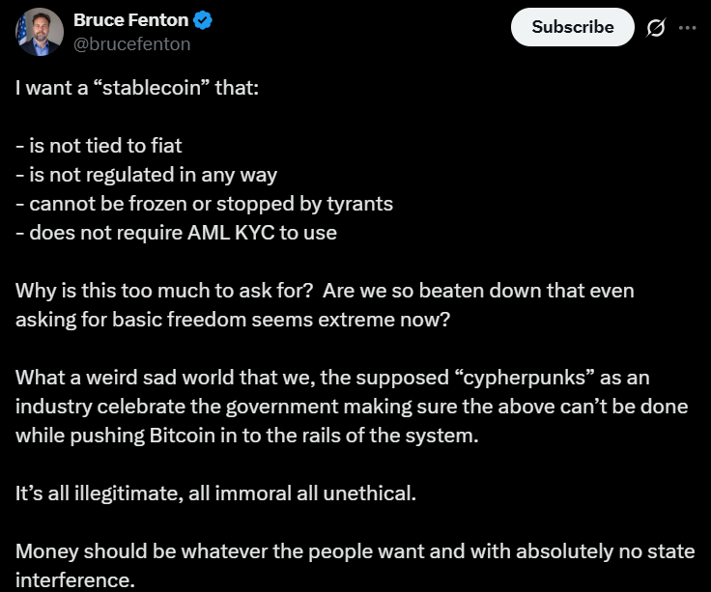Click "Why is this too much to ask for?"
Viewport: 711px width, 592px height.
[x=164, y=291]
